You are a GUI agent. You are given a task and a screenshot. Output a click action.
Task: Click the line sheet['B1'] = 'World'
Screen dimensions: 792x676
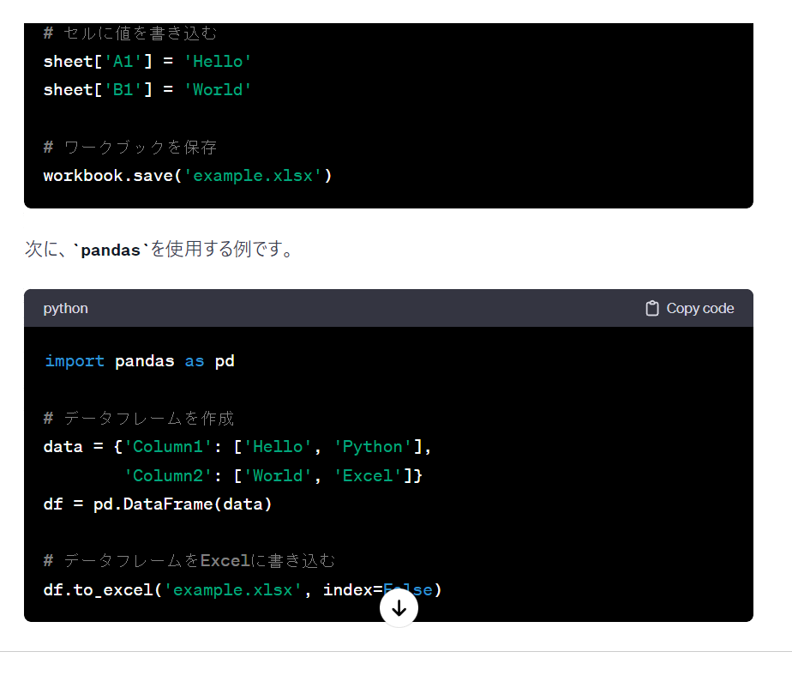(x=147, y=89)
